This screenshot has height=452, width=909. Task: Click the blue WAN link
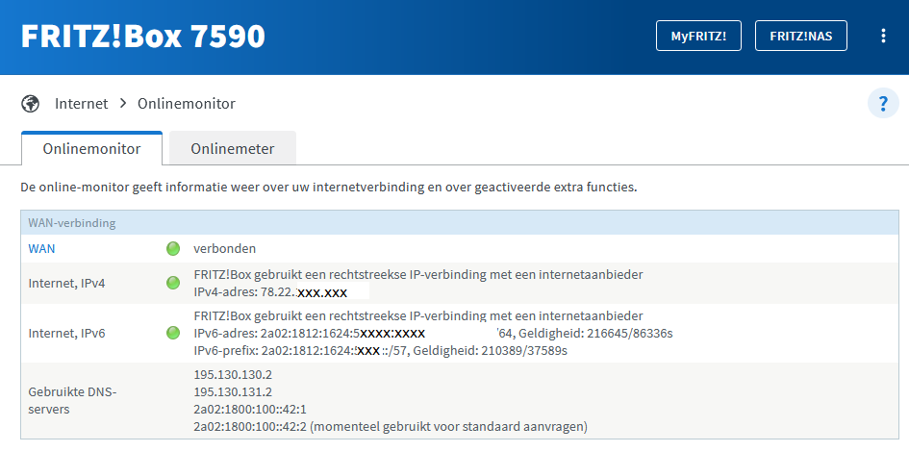[x=41, y=249]
